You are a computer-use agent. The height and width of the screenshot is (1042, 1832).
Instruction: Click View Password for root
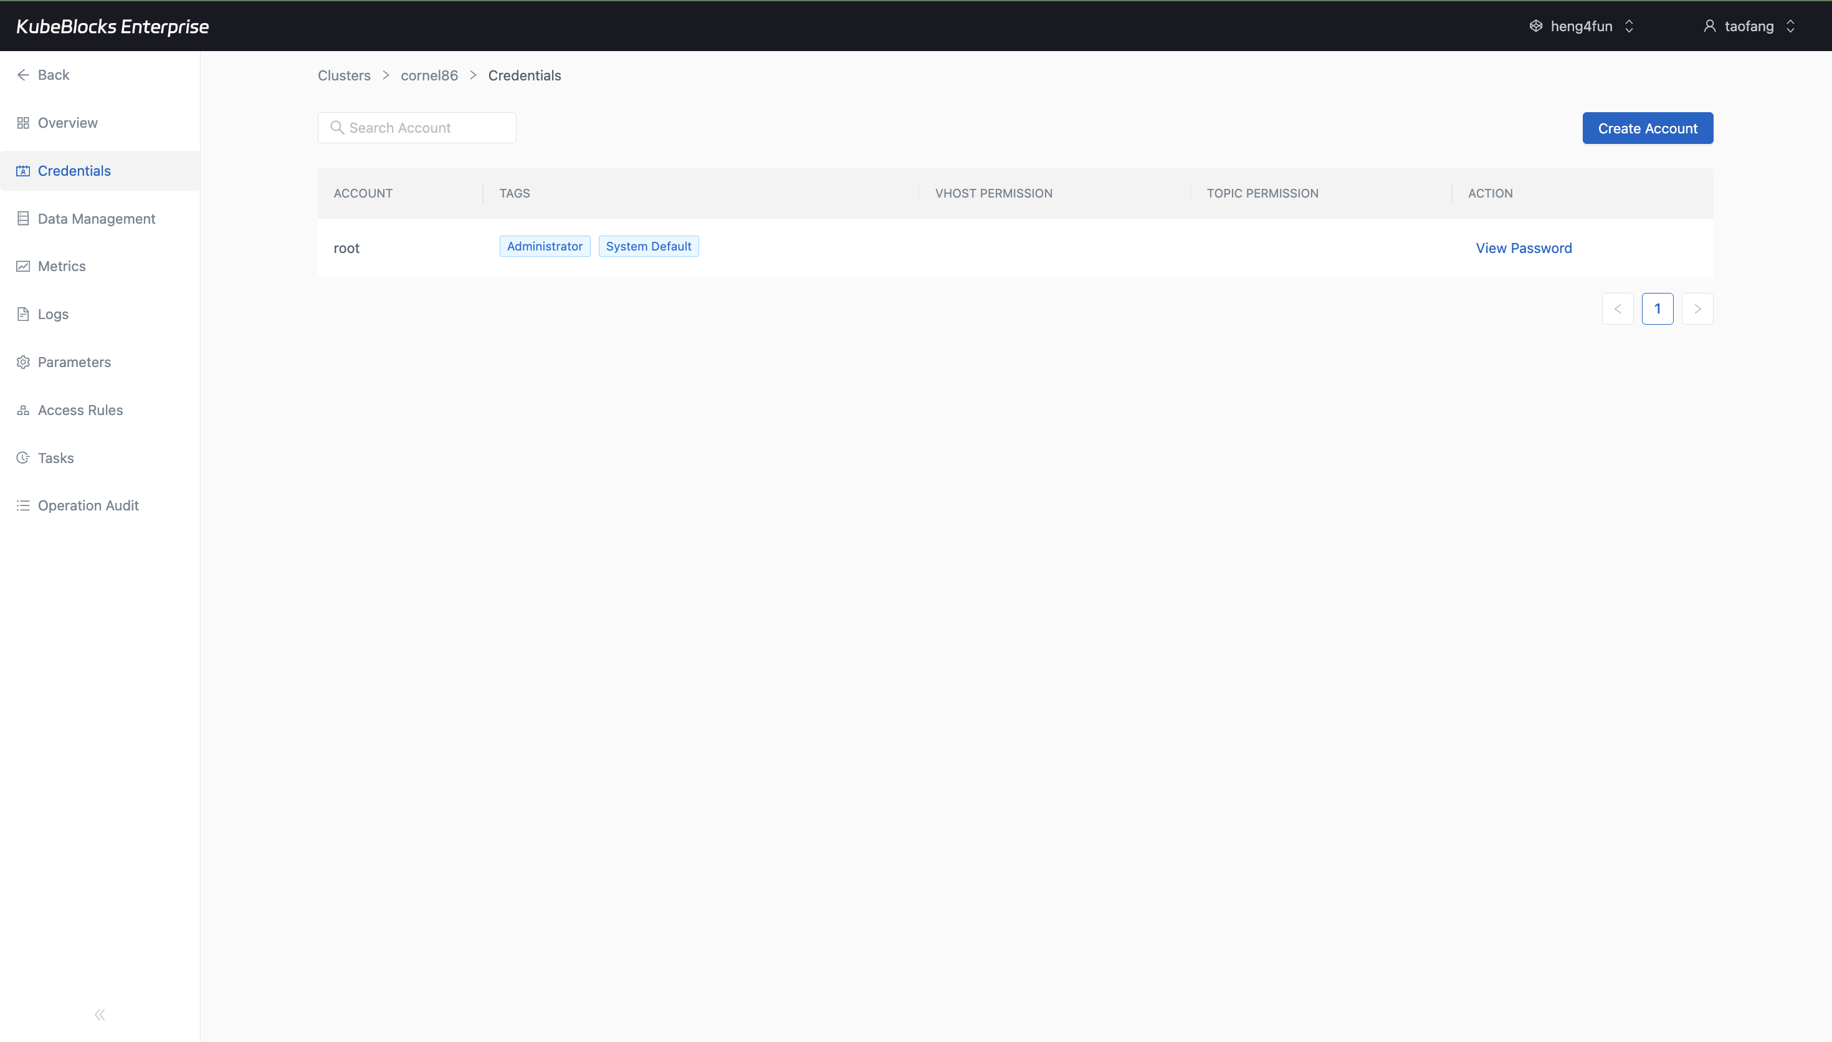click(x=1524, y=248)
